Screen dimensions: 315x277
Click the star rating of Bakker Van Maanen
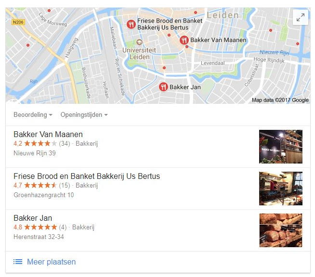click(x=40, y=143)
